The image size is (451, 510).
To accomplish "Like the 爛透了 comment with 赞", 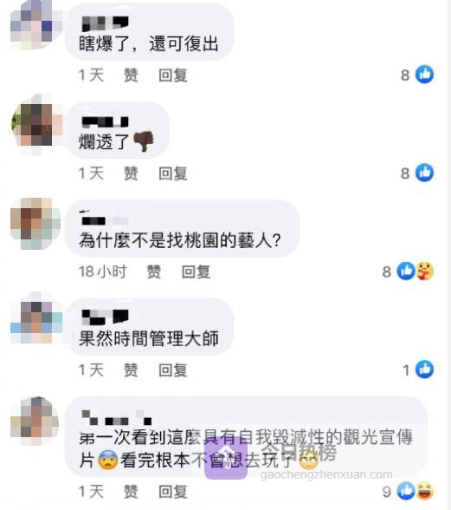I will (x=131, y=173).
